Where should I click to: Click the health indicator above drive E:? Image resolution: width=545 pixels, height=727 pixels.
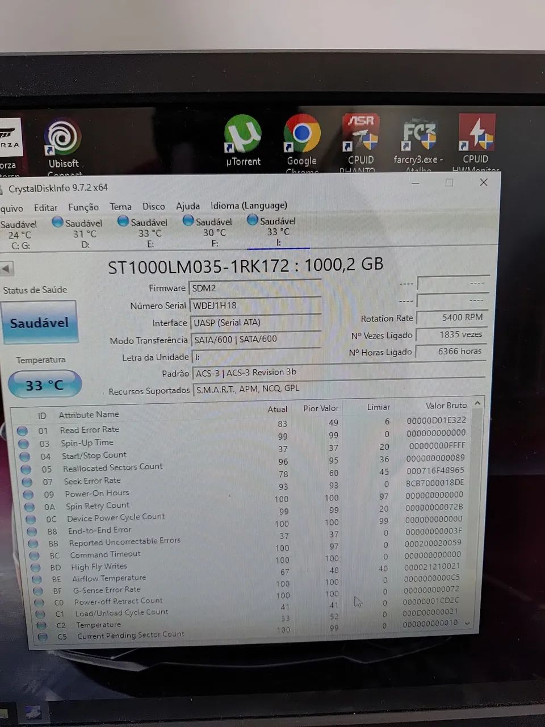pyautogui.click(x=123, y=221)
